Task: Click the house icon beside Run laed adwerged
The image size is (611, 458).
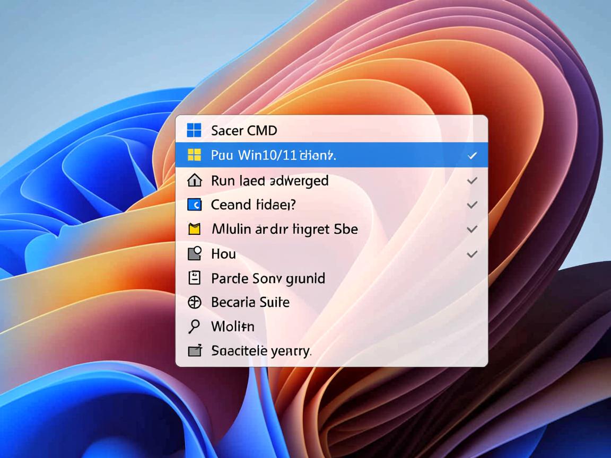Action: click(195, 181)
